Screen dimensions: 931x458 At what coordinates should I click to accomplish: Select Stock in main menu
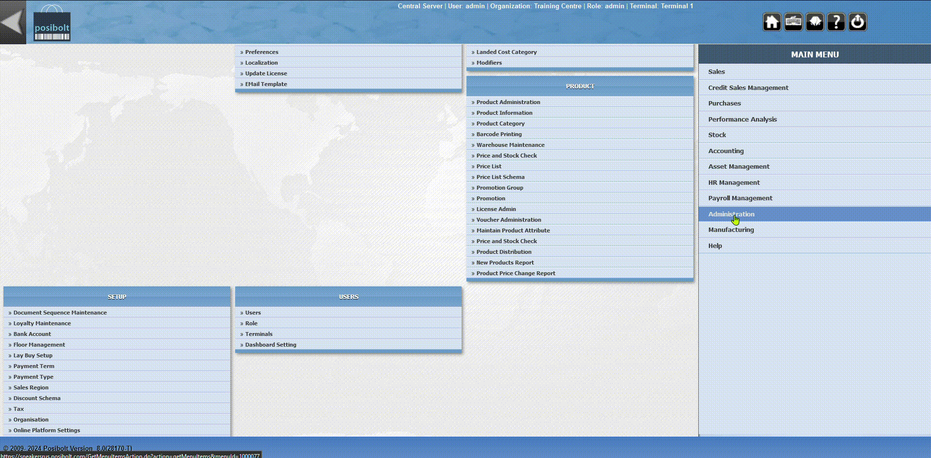point(717,135)
